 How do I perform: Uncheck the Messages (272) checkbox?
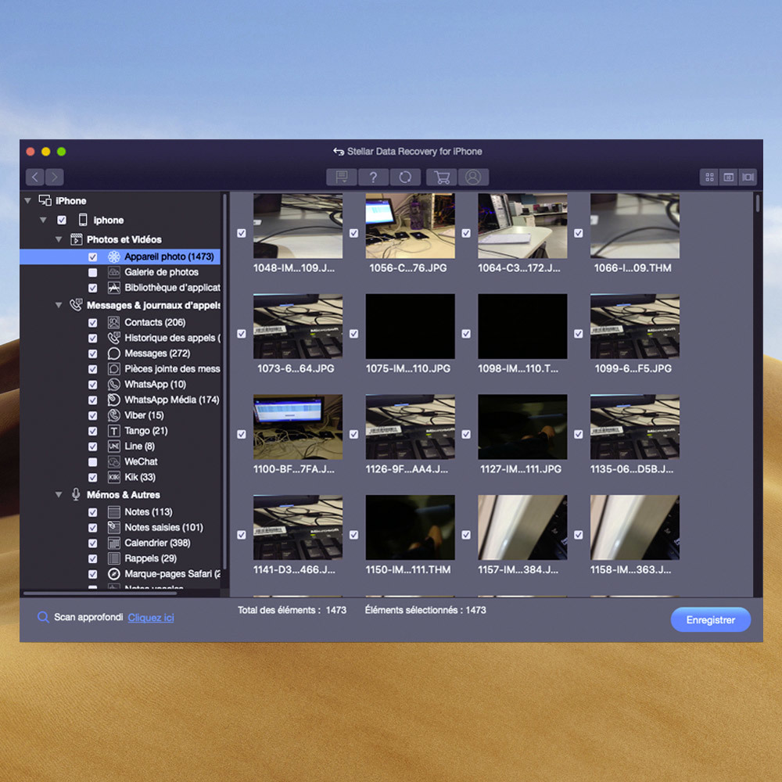click(93, 353)
